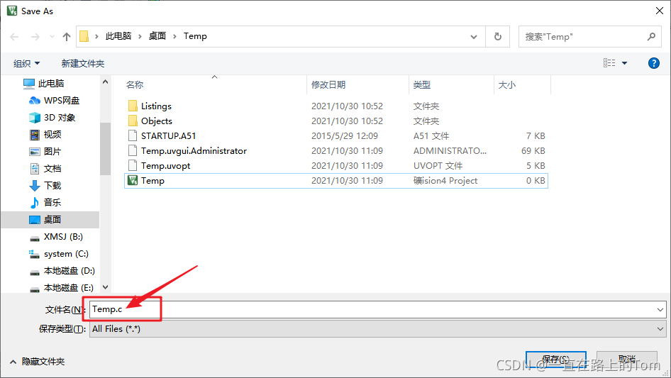
Task: Click the STARTUP.A51 file icon
Action: tap(133, 135)
